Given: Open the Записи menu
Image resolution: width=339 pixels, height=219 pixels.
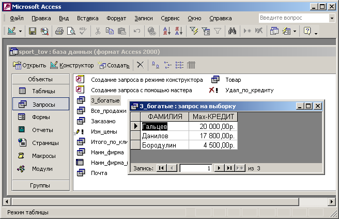Looking at the screenshot, I should 144,19.
